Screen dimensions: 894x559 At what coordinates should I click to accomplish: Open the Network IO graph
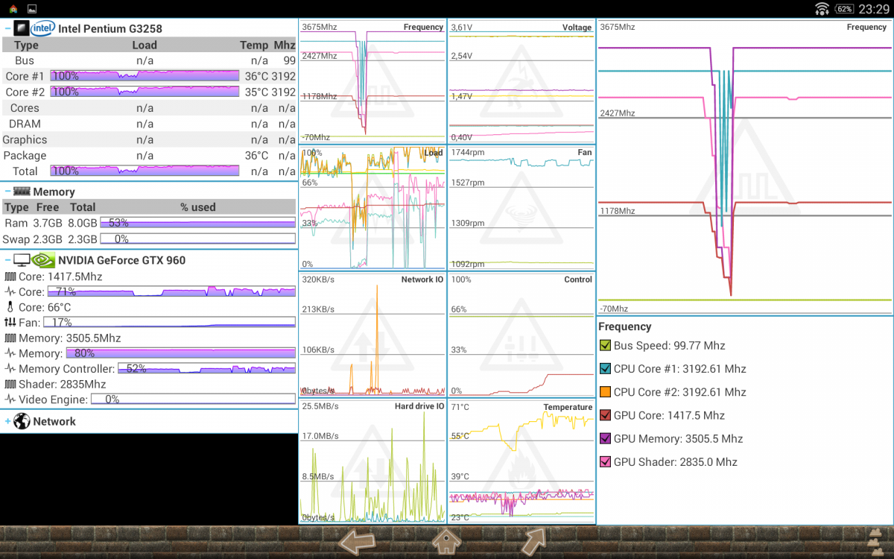click(372, 334)
